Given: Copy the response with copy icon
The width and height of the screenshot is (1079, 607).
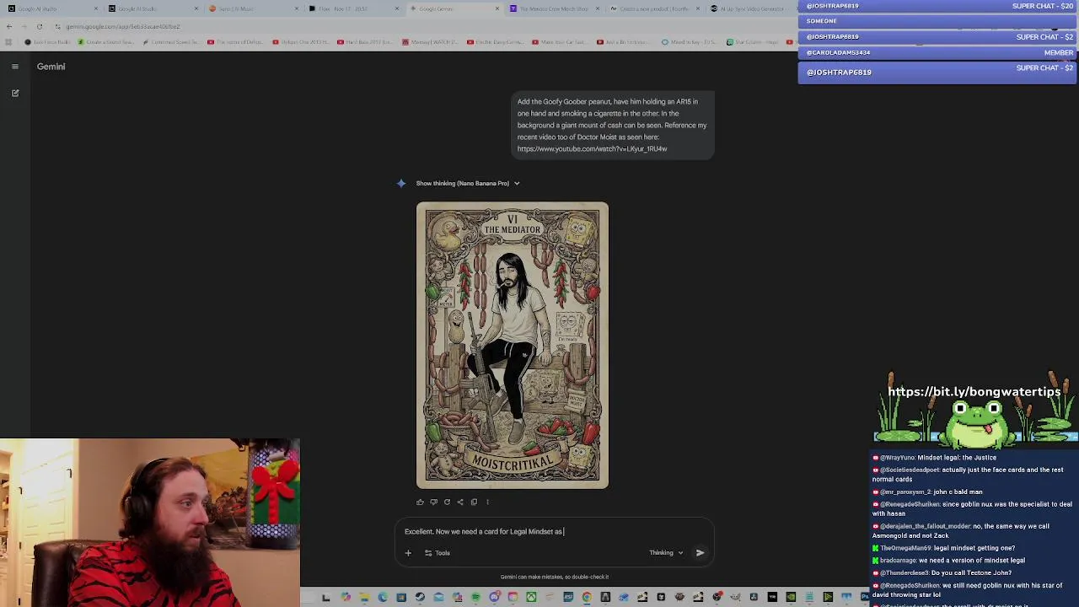Looking at the screenshot, I should (474, 502).
